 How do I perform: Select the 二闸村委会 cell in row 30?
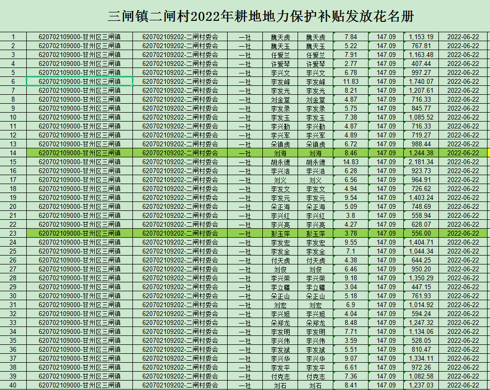click(180, 296)
